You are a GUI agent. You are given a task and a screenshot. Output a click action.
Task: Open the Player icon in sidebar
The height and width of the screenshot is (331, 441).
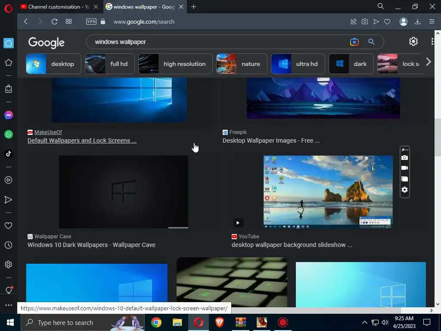point(9,180)
